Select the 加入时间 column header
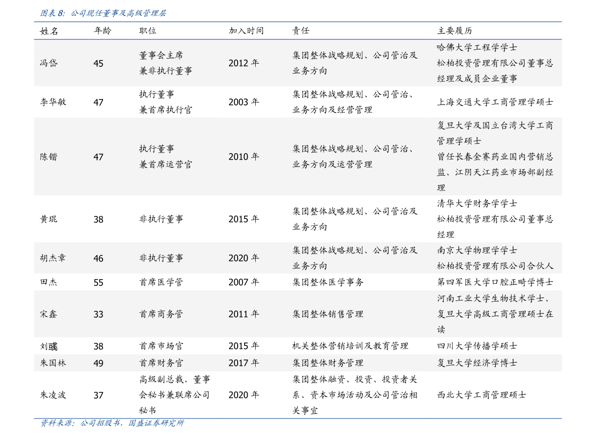 coord(246,31)
